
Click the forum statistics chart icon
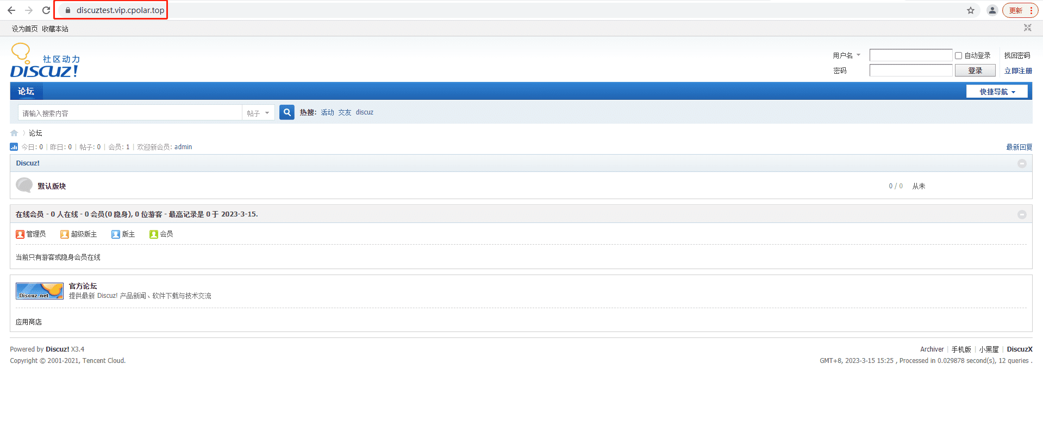tap(14, 147)
